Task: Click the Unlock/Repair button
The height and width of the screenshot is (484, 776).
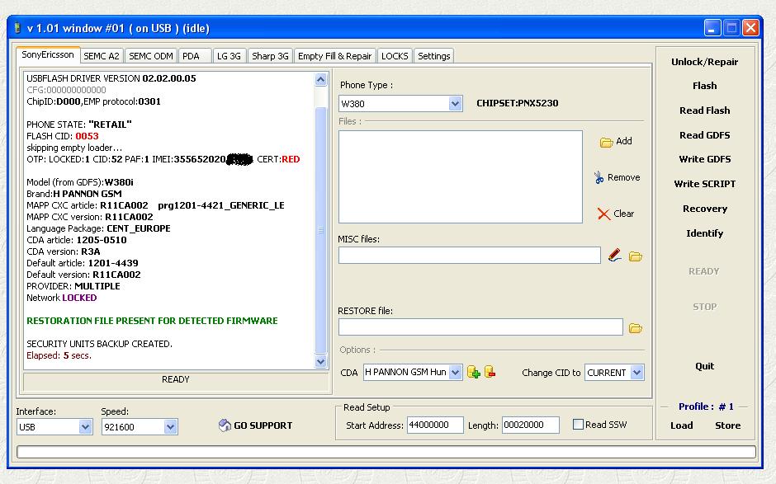Action: point(705,62)
